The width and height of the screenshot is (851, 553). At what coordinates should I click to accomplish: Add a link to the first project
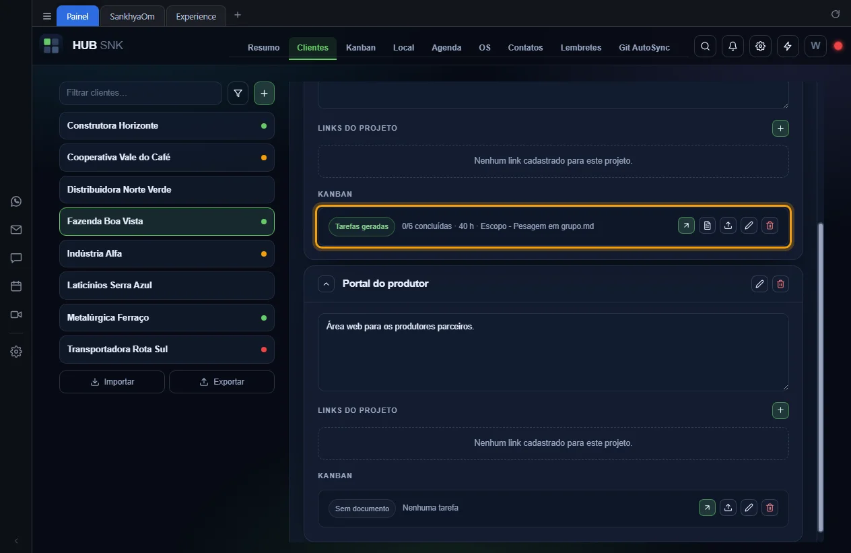780,128
